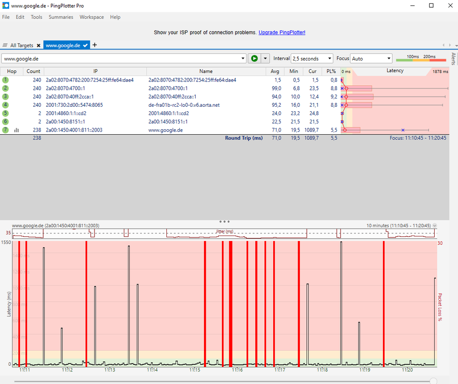Open the Edit menu

click(20, 17)
